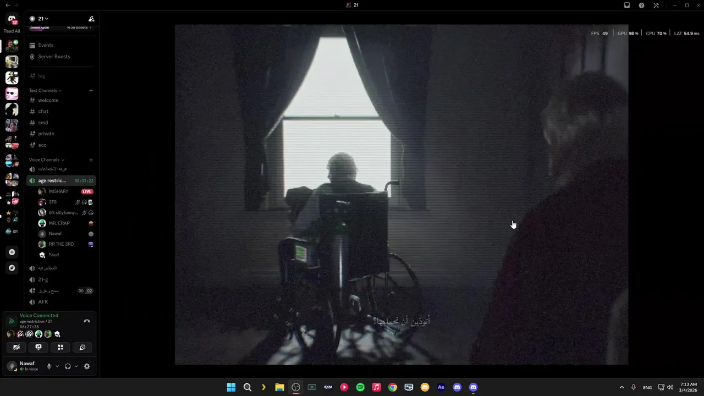Collapse the Text Channels category
Screen dimensions: 704x396
point(45,90)
